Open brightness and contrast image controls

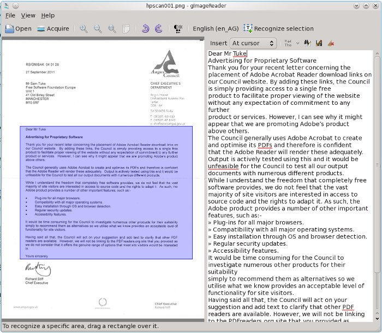coord(178,28)
